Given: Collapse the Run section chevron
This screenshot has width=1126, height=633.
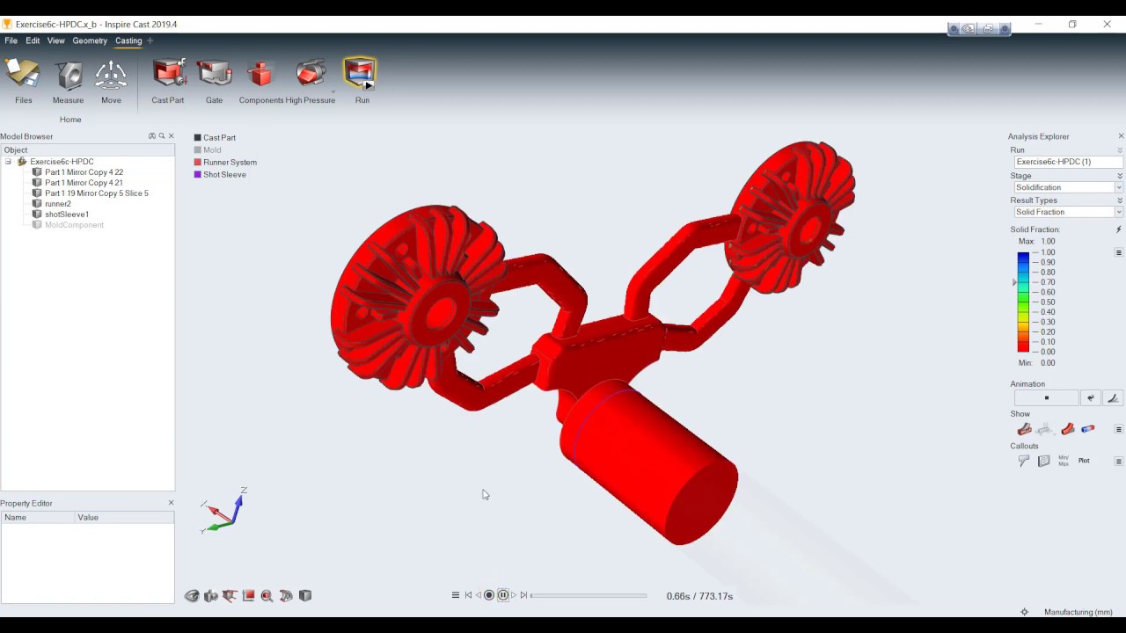Looking at the screenshot, I should (x=1120, y=150).
